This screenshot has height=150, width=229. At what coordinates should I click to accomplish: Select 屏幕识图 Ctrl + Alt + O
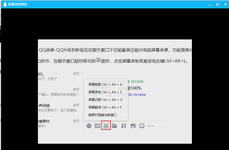105,100
